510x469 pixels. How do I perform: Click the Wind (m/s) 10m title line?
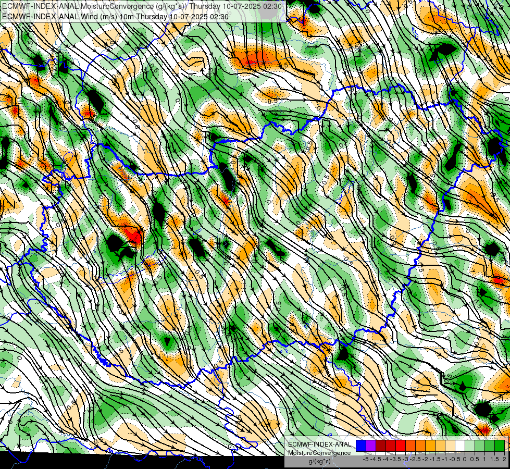click(115, 17)
